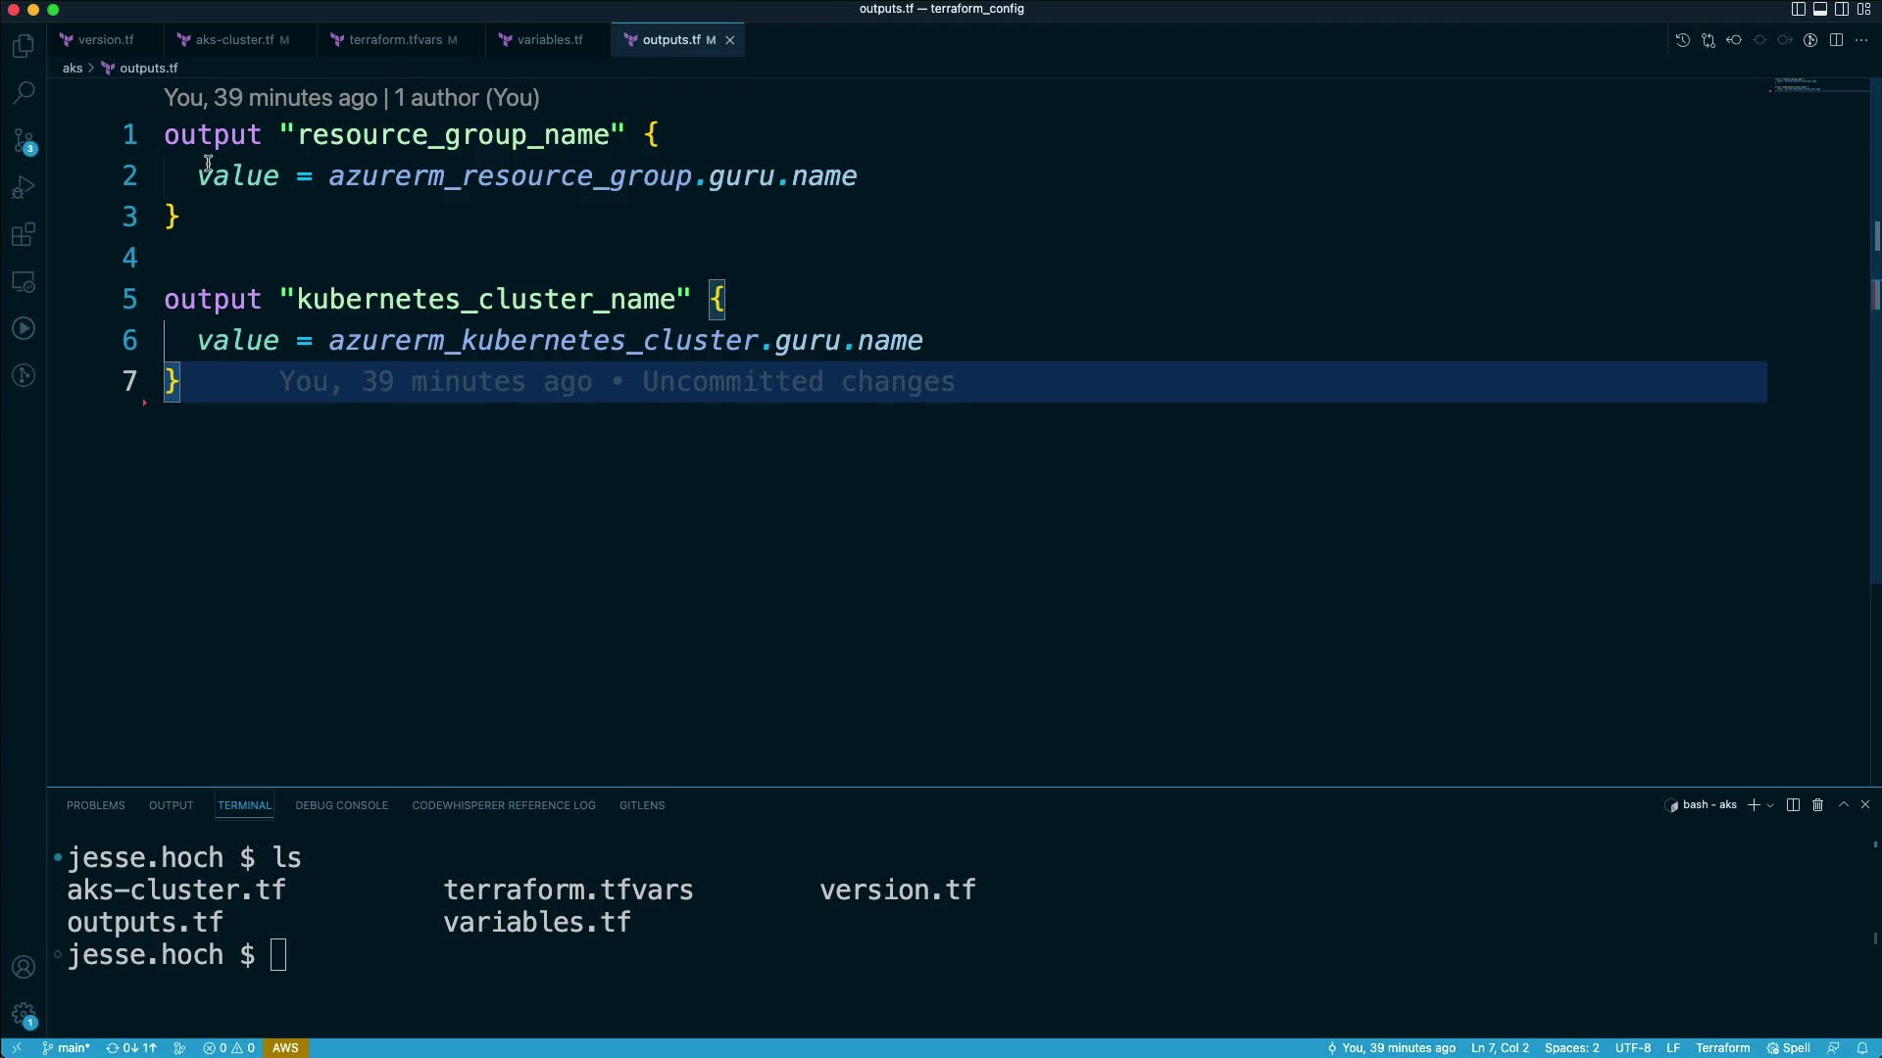Maximize the panel size with chevron
The width and height of the screenshot is (1882, 1058).
[1843, 805]
